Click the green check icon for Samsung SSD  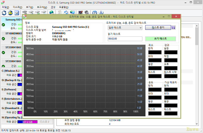[x=3, y=25]
